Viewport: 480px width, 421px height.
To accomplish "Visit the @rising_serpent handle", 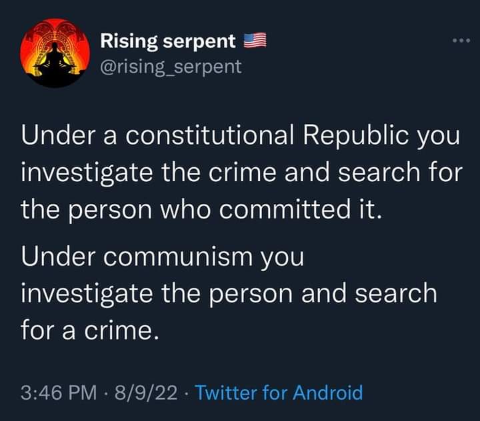I will 171,67.
